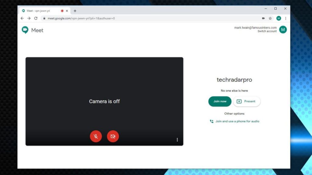Screen dimensions: 312x175
Task: Click the 'Join now' button
Action: click(x=219, y=101)
